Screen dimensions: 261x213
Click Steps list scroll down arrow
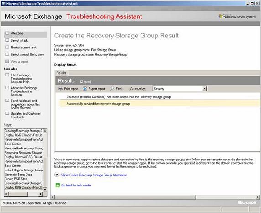point(45,190)
